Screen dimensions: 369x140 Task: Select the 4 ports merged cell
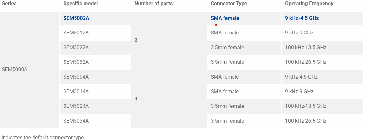[169, 99]
